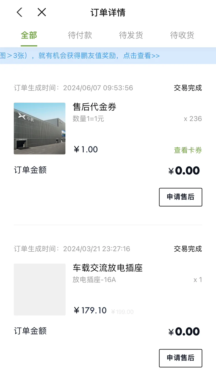
Task: Go to the 待收货 tab
Action: tap(182, 35)
